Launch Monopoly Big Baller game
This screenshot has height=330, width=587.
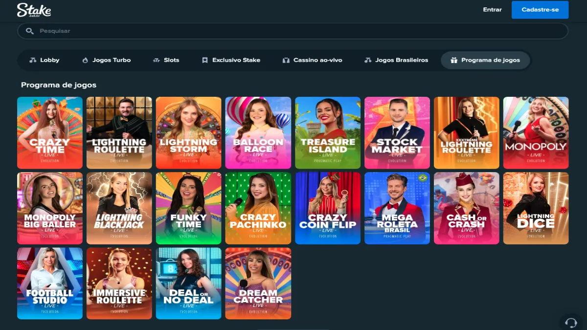coord(50,208)
